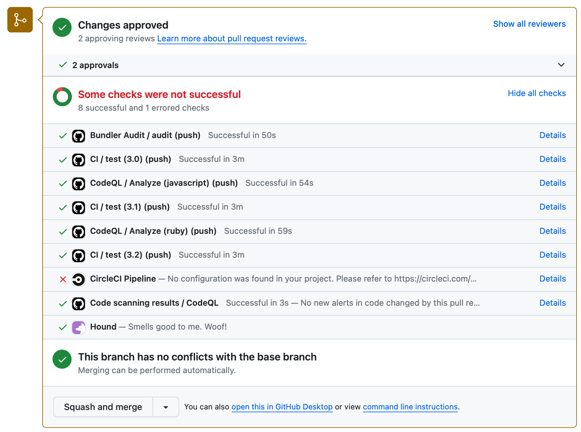Open this in GitHub Desktop link

click(x=282, y=407)
